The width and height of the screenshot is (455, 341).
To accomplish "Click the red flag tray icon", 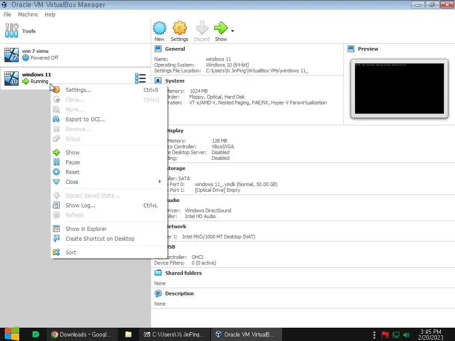I will 385,335.
